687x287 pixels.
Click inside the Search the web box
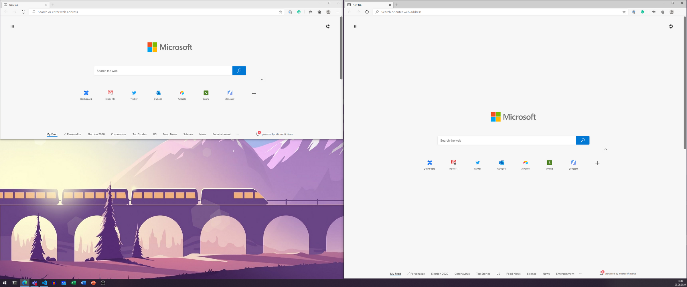tap(163, 71)
